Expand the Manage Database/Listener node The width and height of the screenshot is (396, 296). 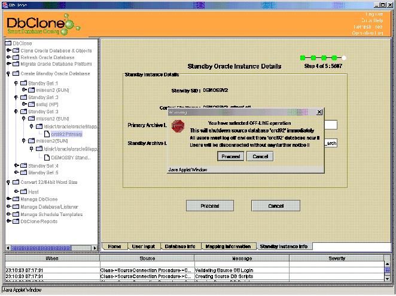(x=8, y=206)
